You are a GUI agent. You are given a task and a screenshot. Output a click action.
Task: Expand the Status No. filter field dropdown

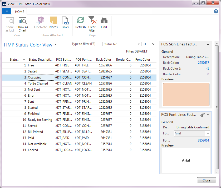click(139, 44)
